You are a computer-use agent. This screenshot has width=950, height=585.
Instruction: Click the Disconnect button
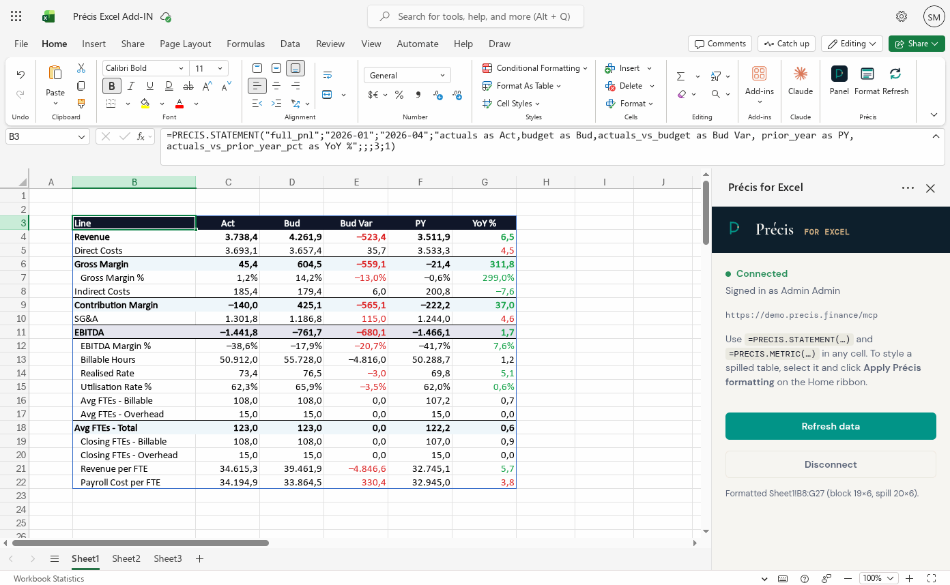pyautogui.click(x=831, y=464)
